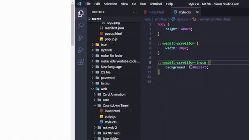The height and width of the screenshot is (140, 249).
Task: Expand the tai xiu folder
Action: click(93, 83)
